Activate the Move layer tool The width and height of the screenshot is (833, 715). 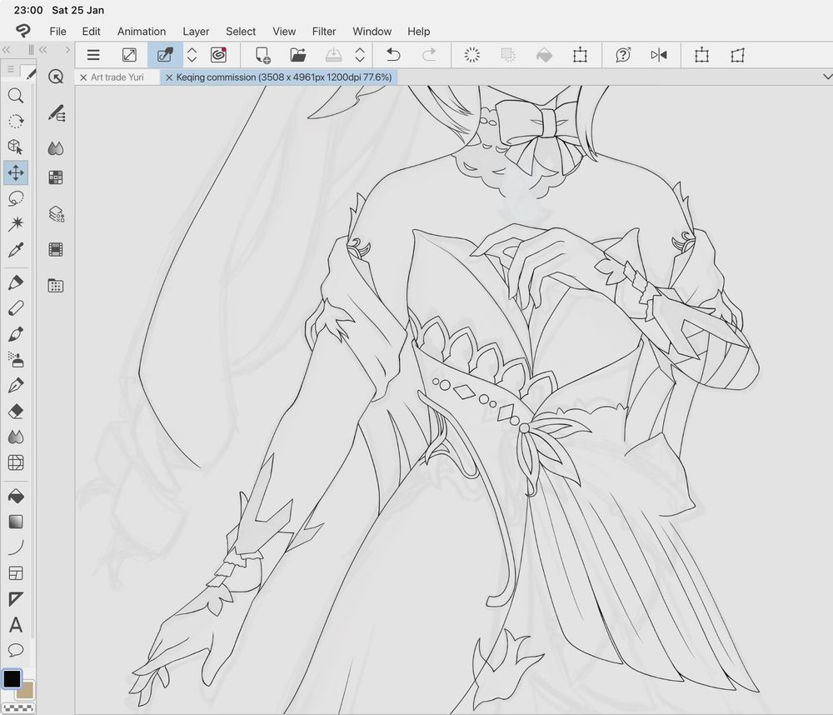tap(15, 172)
